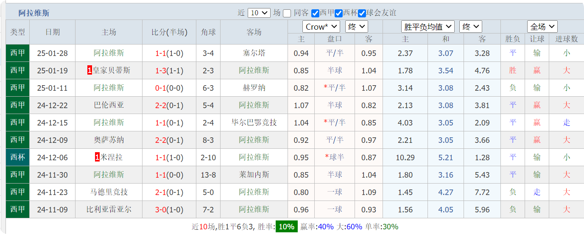The width and height of the screenshot is (584, 234).
Task: Open the 胜平负均值 dropdown
Action: tap(428, 27)
